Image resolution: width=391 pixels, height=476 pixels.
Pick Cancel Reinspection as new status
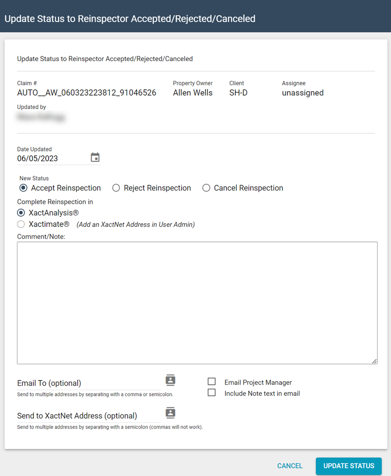coord(206,188)
